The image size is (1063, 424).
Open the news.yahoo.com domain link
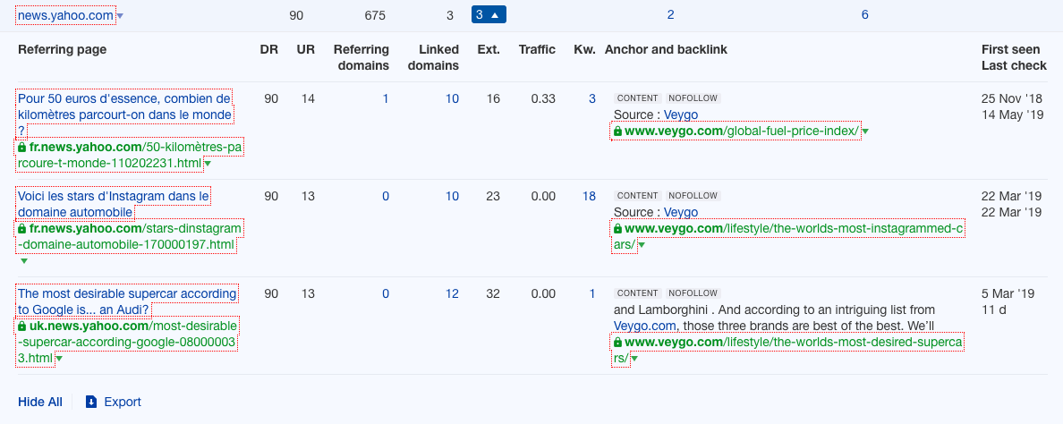[x=66, y=15]
